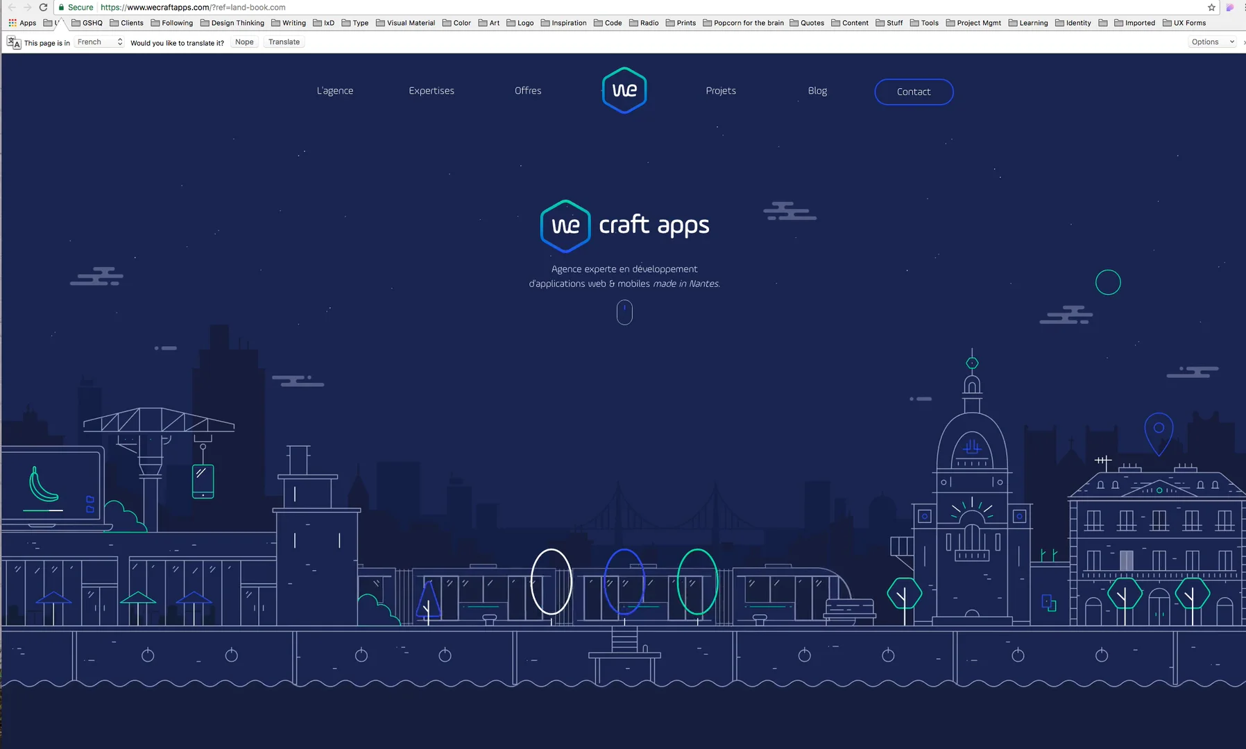
Task: Click the hexagonal 'we' logo in navbar
Action: click(624, 90)
